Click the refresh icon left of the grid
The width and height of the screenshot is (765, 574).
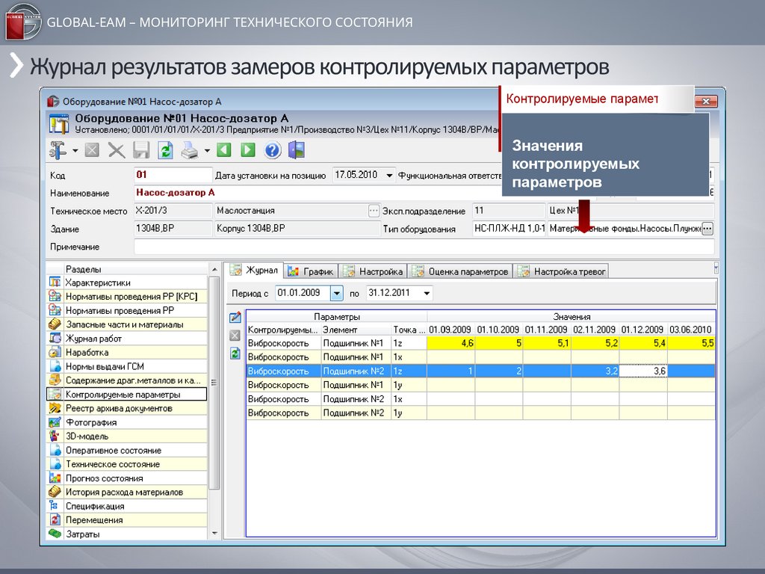(x=235, y=354)
